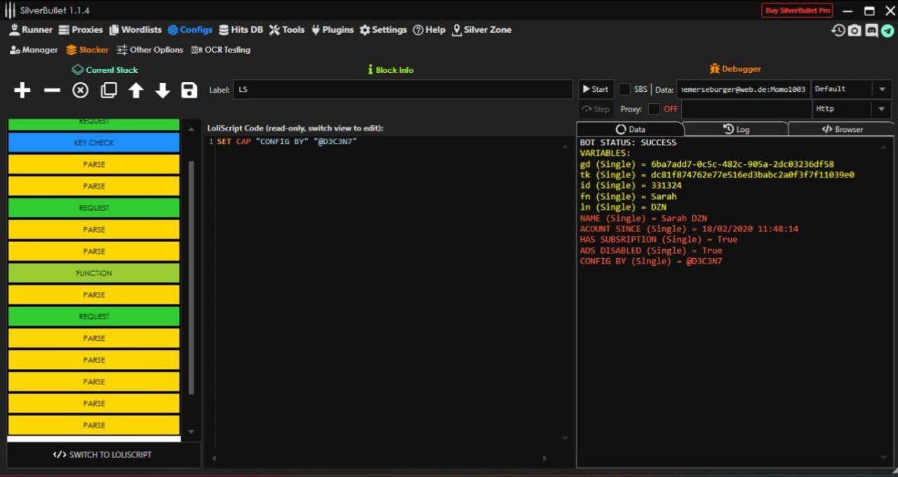This screenshot has width=898, height=477.
Task: Disable the selected block using circled X
Action: pos(81,90)
